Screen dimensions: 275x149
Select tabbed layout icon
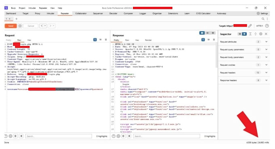click(x=213, y=33)
